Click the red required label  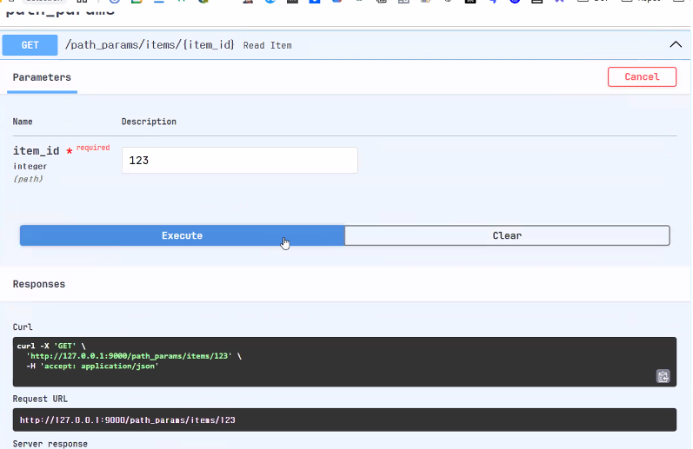click(93, 148)
